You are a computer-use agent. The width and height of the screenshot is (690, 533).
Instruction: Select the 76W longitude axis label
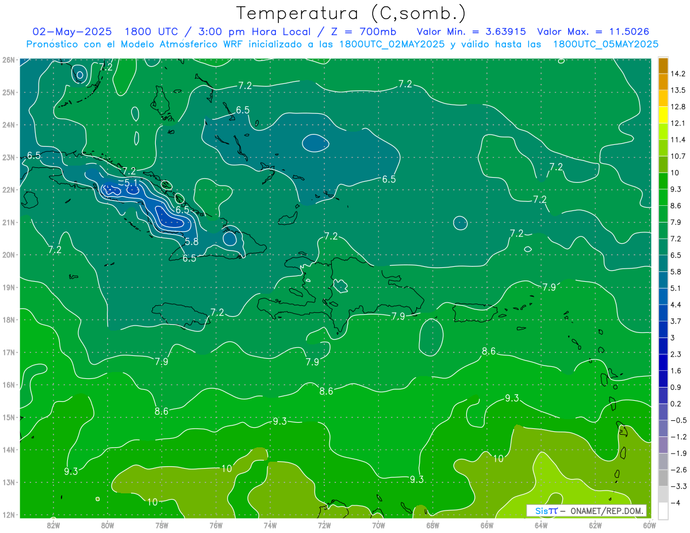[x=216, y=524]
